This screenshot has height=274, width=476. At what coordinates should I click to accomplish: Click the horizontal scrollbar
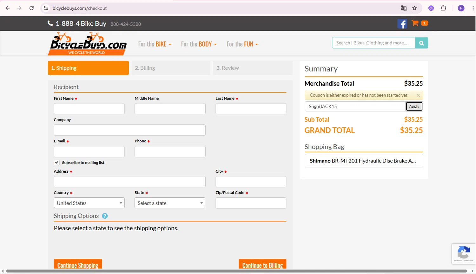236,271
